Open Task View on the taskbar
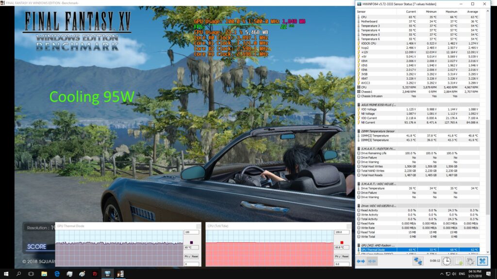 pos(31,274)
